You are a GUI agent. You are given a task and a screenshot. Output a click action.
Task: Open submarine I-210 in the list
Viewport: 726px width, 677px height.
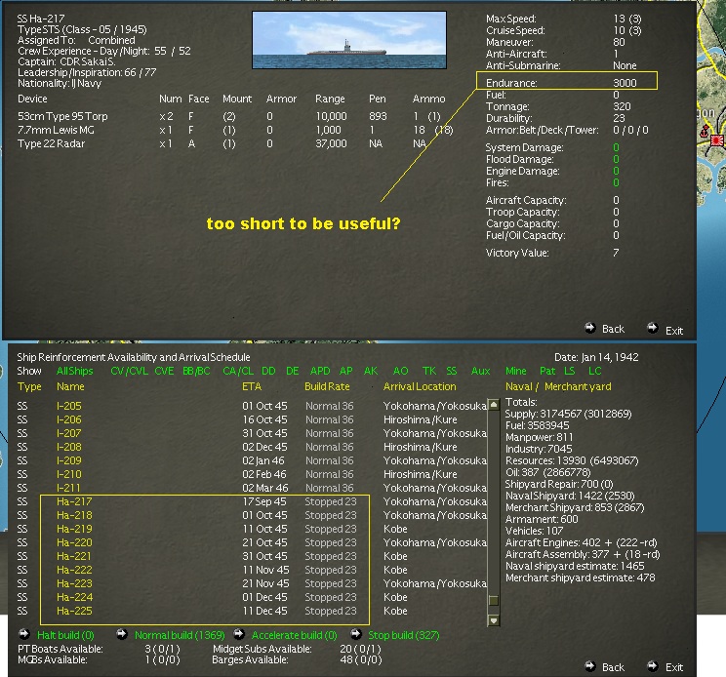coord(69,474)
